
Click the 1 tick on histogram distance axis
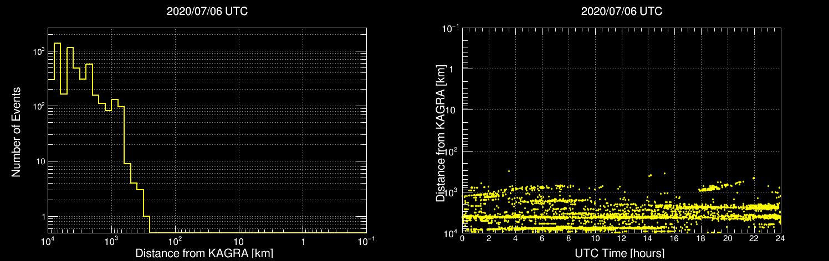coord(303,242)
